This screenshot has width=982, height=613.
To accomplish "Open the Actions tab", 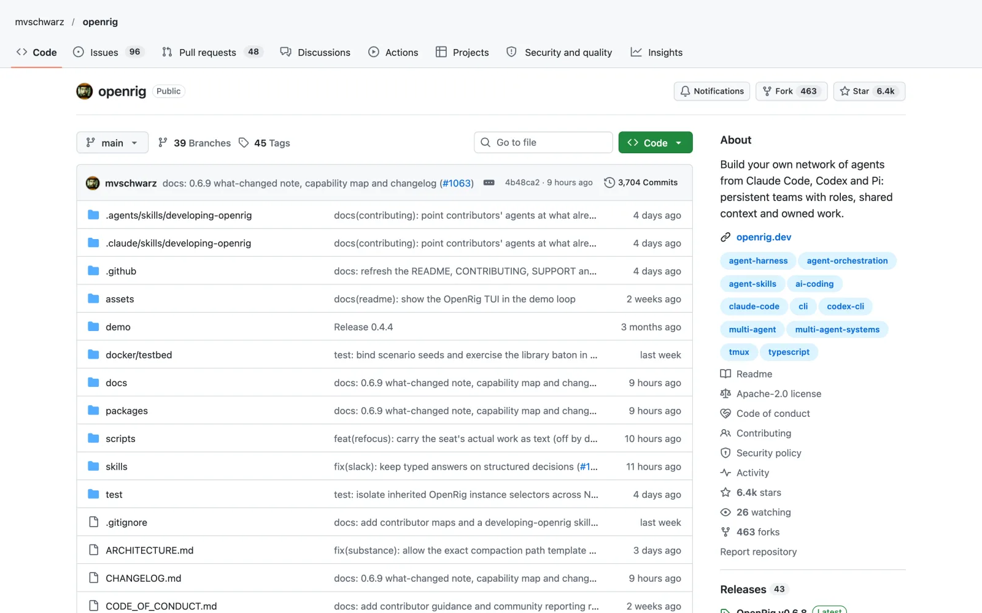I will click(x=393, y=52).
